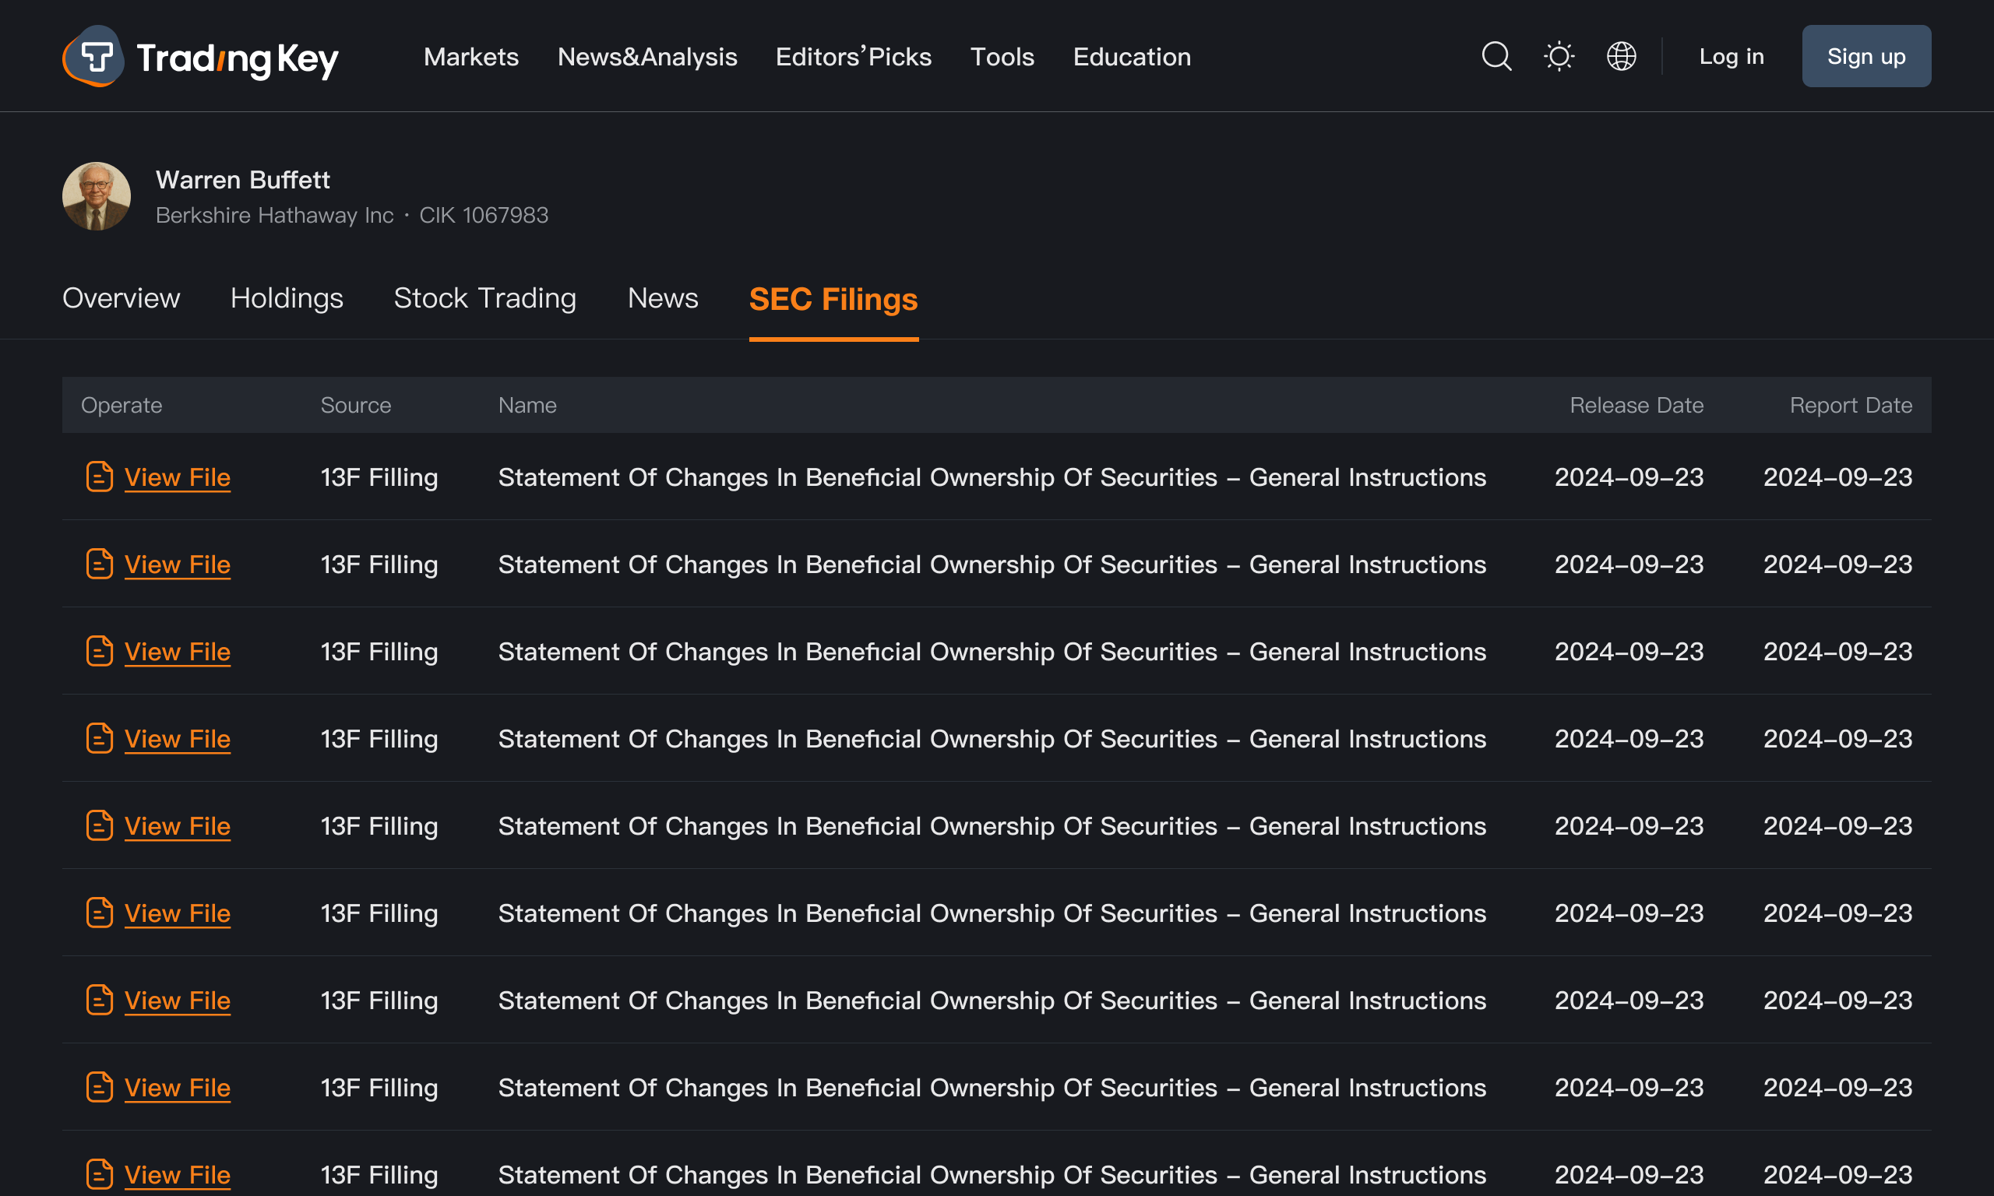Open the Tools menu

click(x=1002, y=56)
